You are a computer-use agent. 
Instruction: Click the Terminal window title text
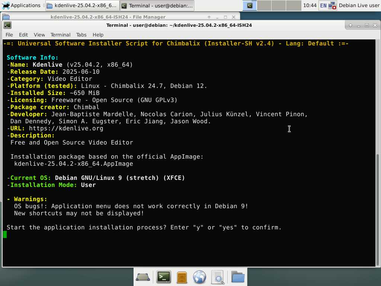click(179, 25)
